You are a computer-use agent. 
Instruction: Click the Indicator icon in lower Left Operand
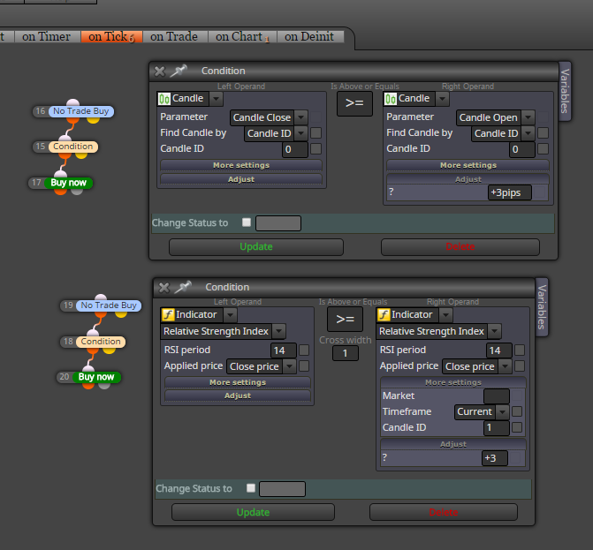pyautogui.click(x=168, y=314)
